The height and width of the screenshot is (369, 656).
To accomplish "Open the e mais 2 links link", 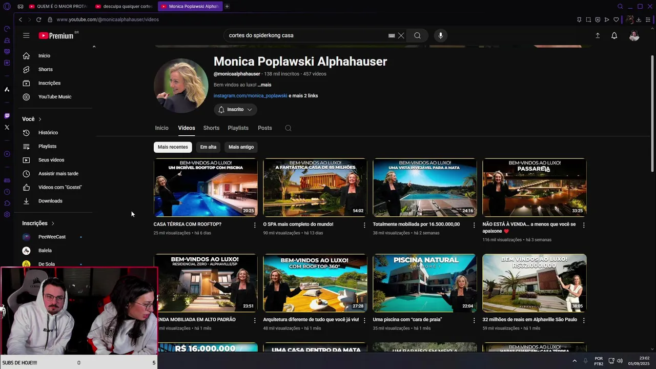I will tap(303, 96).
